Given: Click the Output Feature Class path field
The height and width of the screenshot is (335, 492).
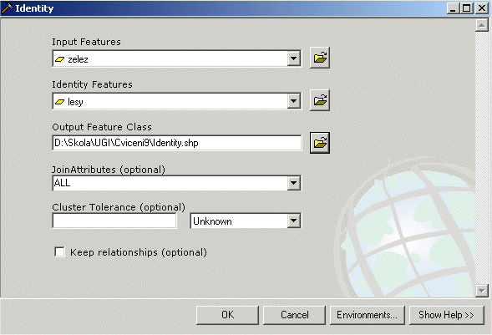Looking at the screenshot, I should click(x=177, y=143).
